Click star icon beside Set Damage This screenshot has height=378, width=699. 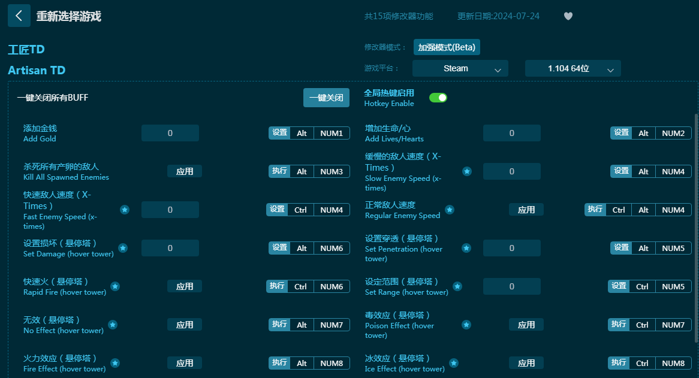click(123, 248)
